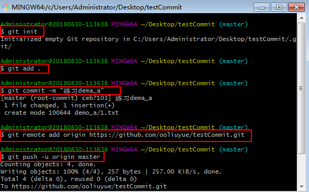Click the 'Initialized empty Git repository' output line

pos(148,43)
